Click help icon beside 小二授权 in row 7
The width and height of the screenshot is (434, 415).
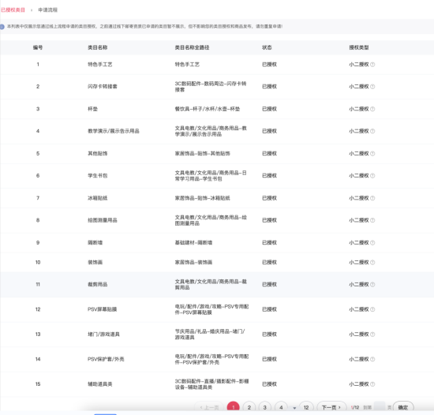pos(372,198)
